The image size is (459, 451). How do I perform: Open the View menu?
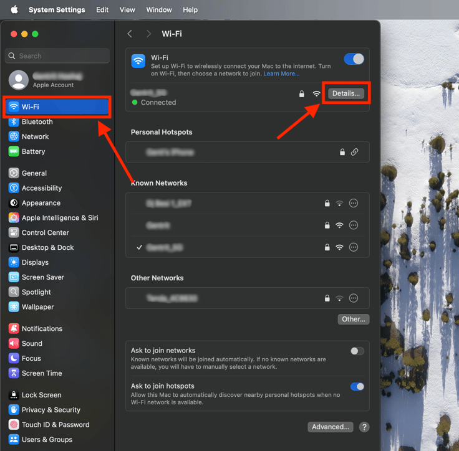tap(127, 9)
